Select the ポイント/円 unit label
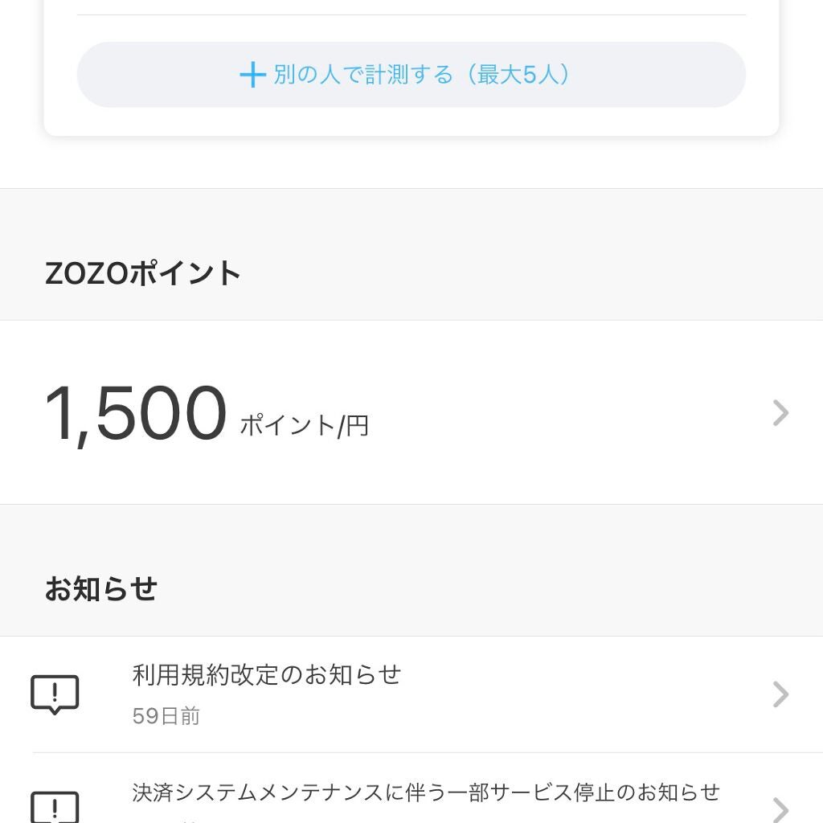 [x=304, y=425]
